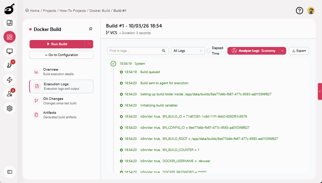Click the Analyze Logs Economy button
The width and height of the screenshot is (322, 183).
253,51
